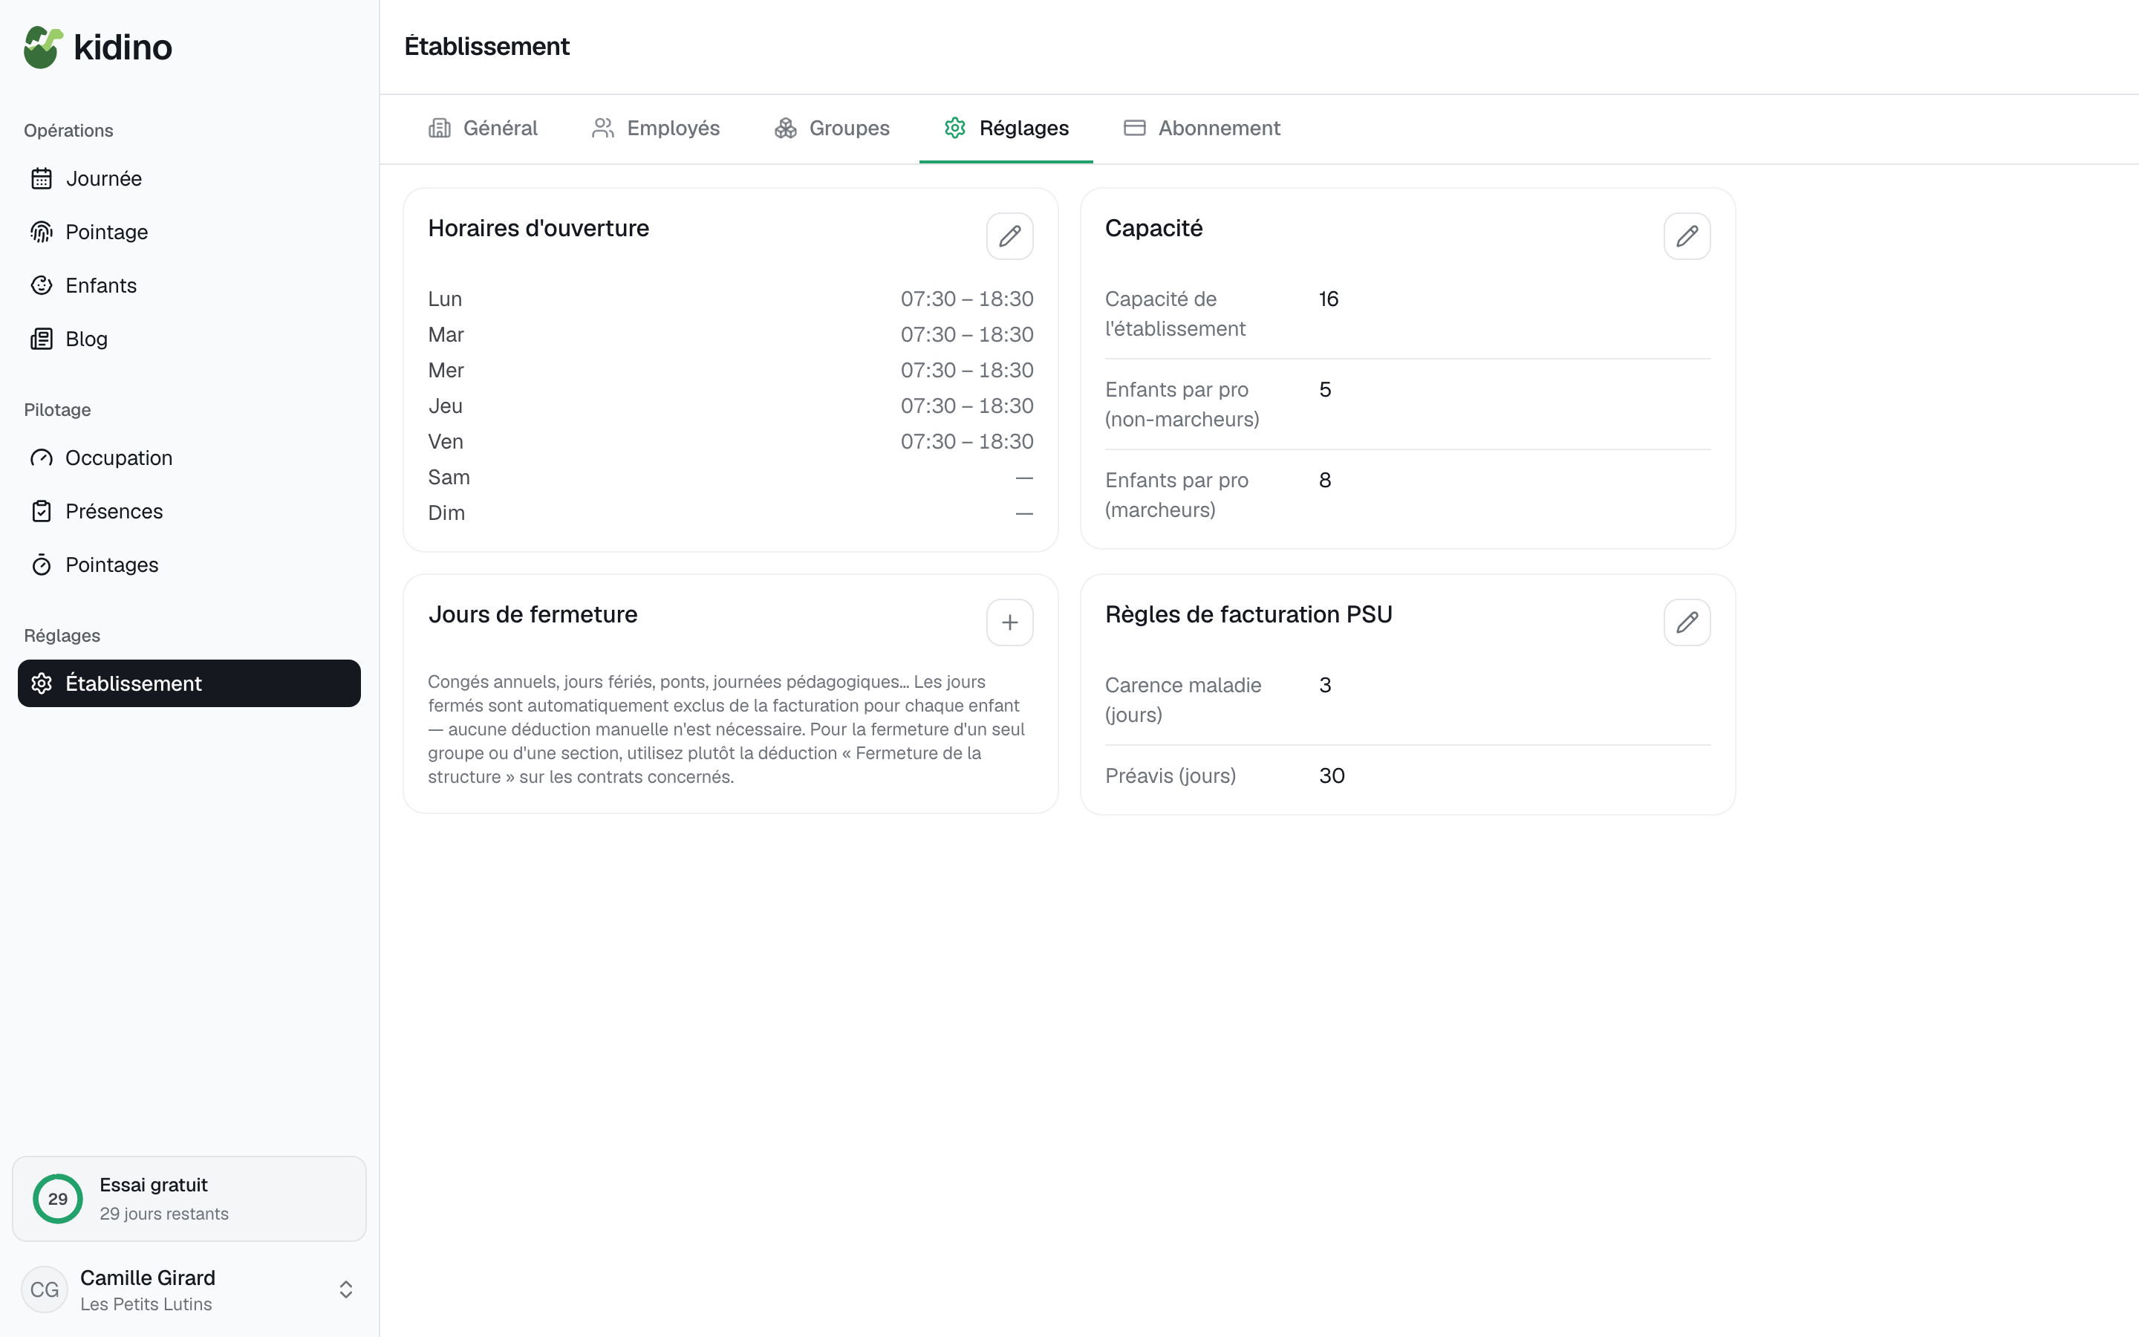Go to the Abonnement tab

coord(1201,129)
